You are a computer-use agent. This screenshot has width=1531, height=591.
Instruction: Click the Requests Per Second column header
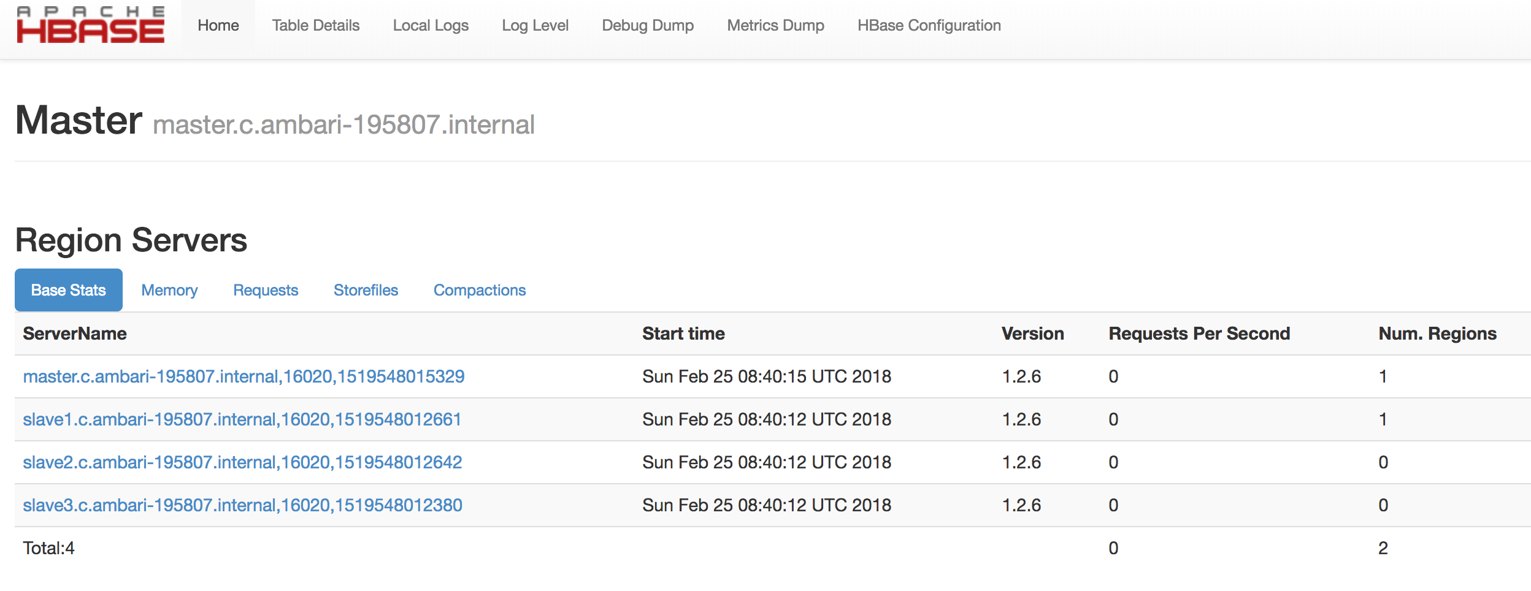(1199, 334)
